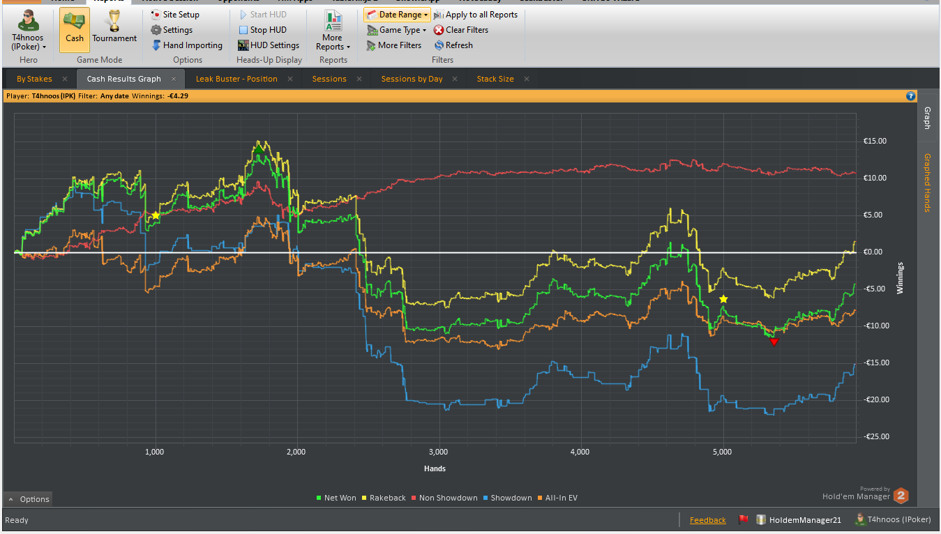The image size is (941, 534).
Task: Open the Date Range dropdown
Action: coord(397,15)
